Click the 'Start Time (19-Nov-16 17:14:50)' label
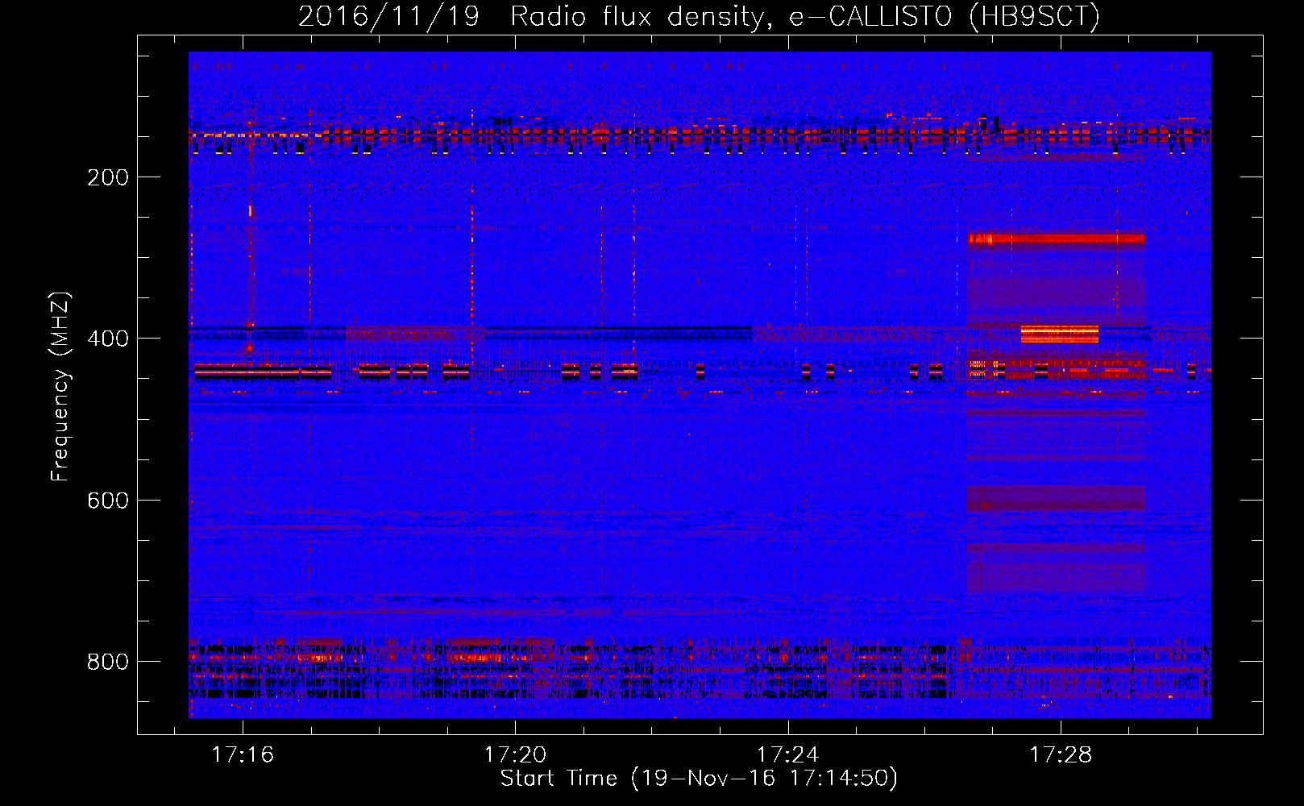 click(699, 779)
